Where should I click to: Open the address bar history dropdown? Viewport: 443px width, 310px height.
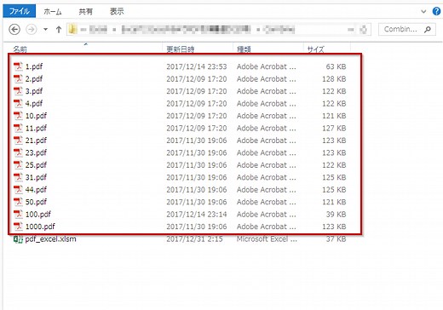point(351,29)
